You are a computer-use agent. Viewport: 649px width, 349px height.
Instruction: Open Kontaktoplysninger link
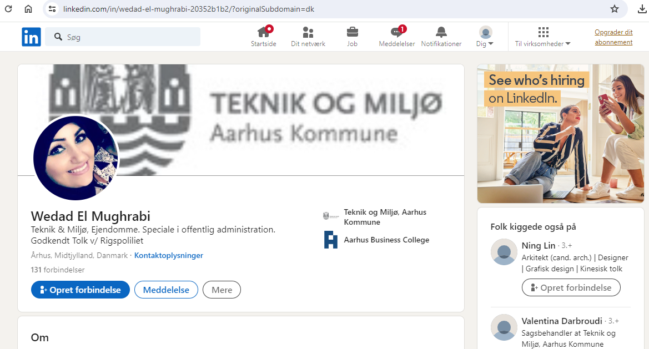click(x=168, y=256)
